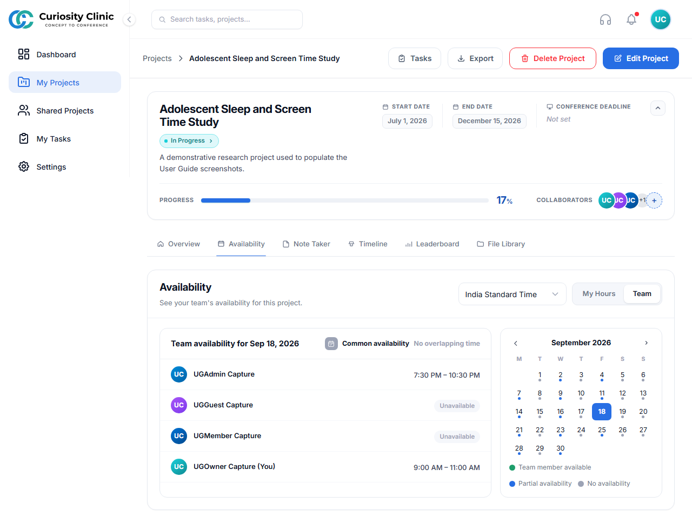Screen dimensions: 692x523
Task: Click the Projects breadcrumb link
Action: pyautogui.click(x=157, y=58)
